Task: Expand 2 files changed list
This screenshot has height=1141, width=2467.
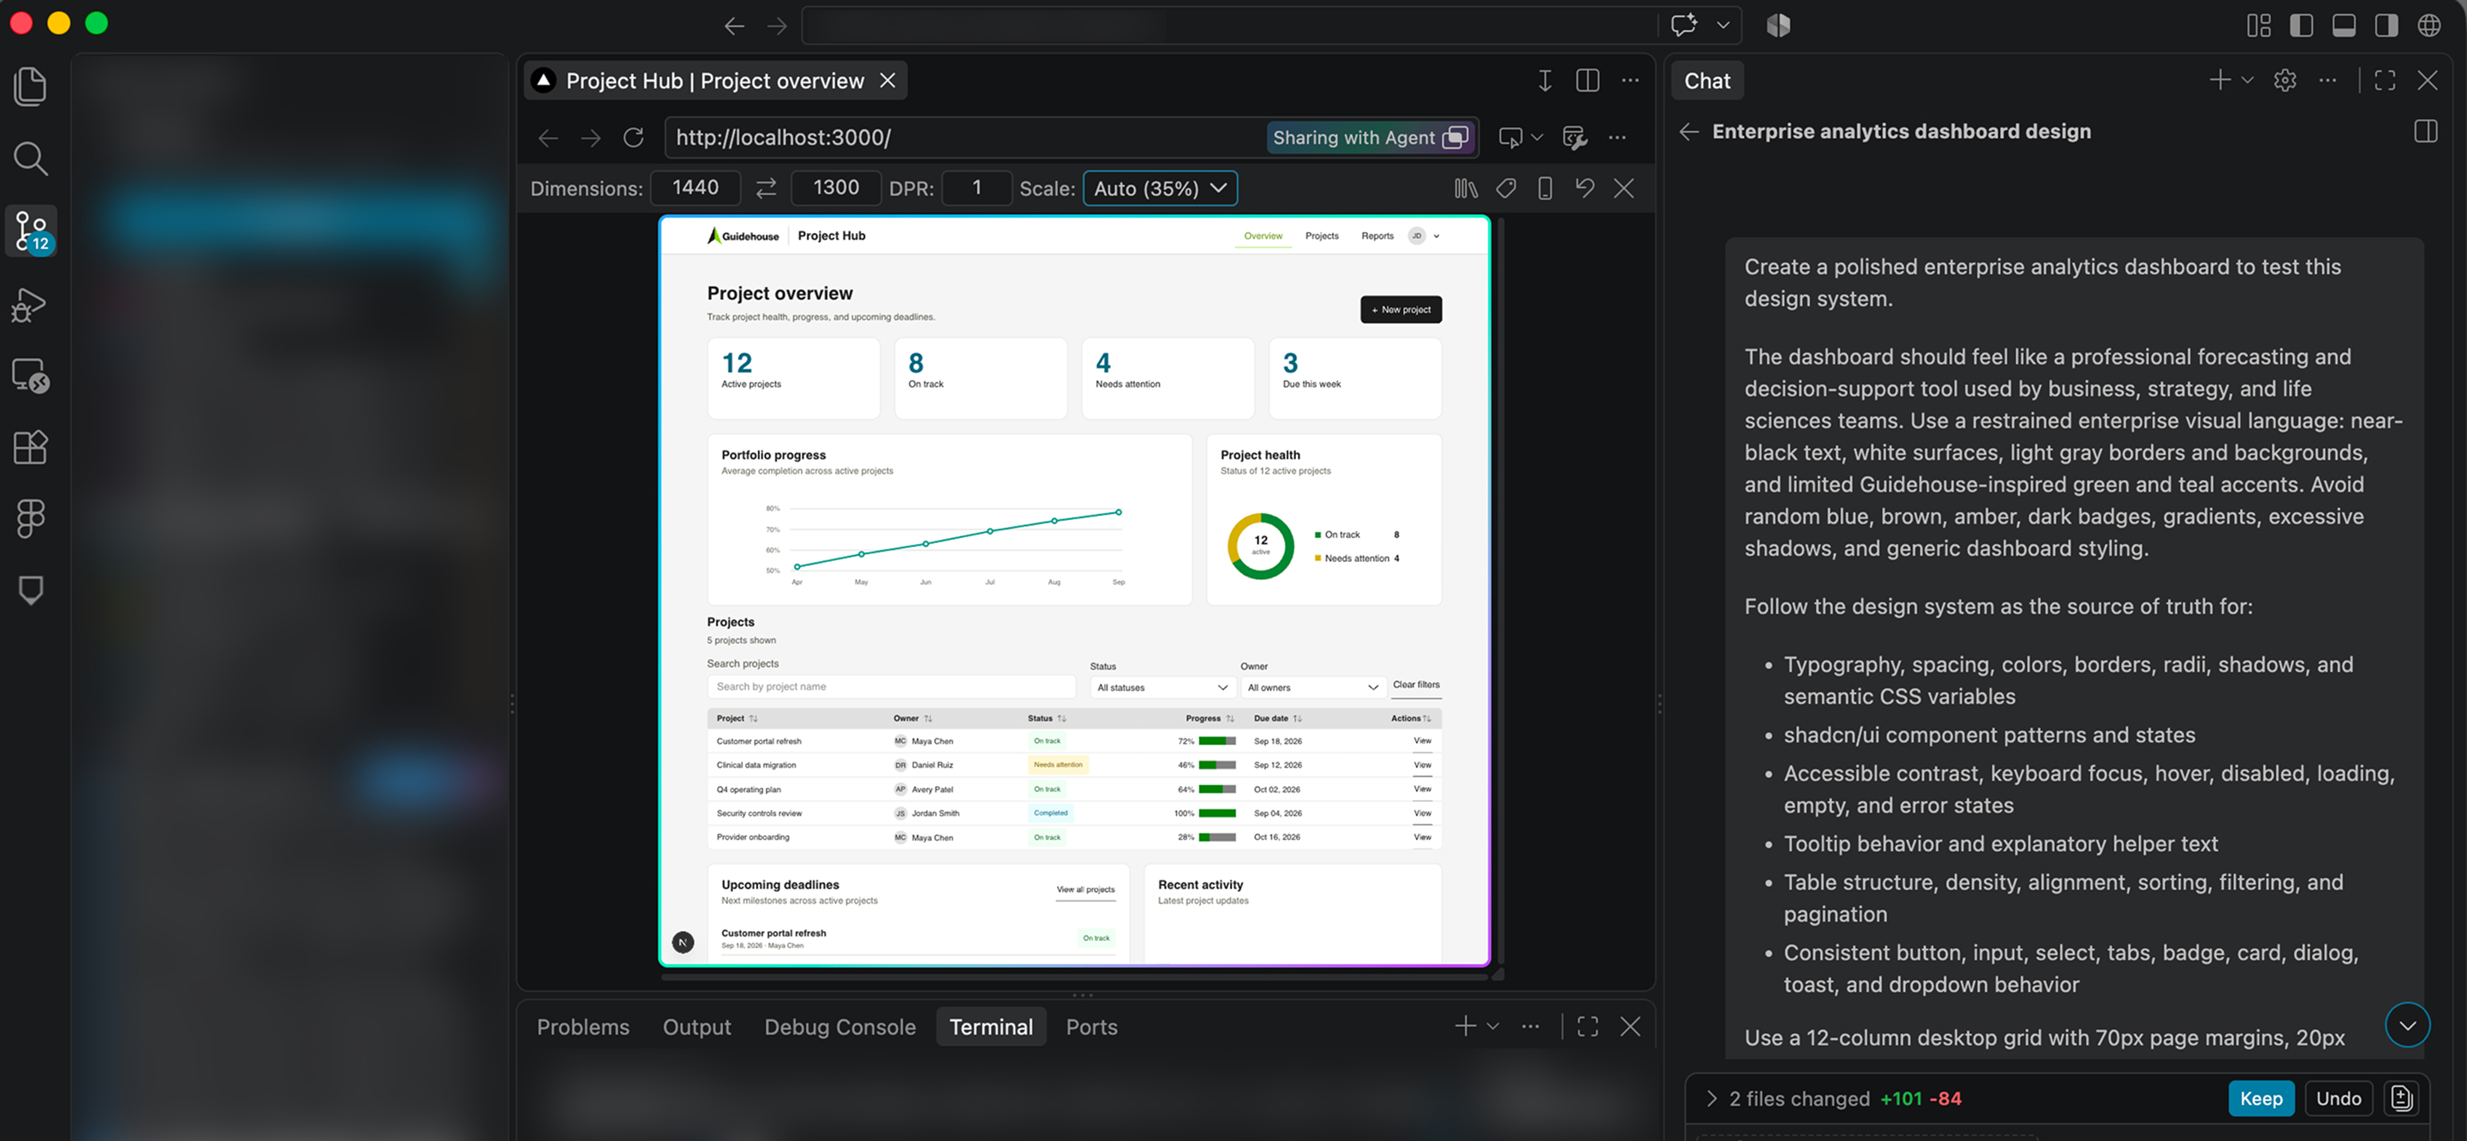Action: (x=1711, y=1098)
